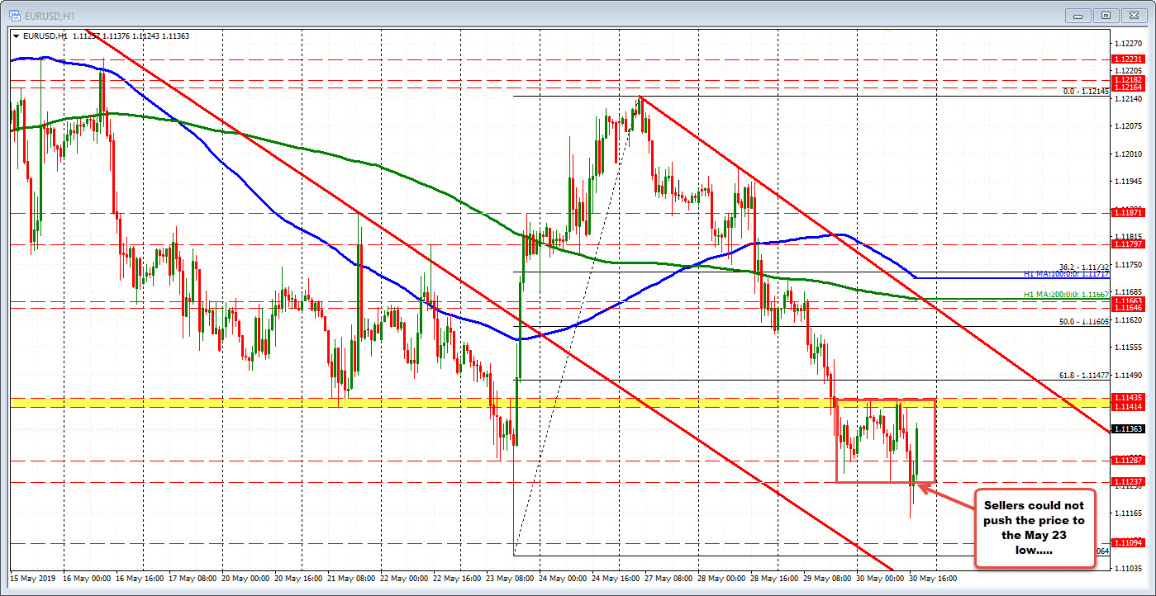Image resolution: width=1156 pixels, height=596 pixels.
Task: Click the 1.11287 red price label
Action: 1128,461
